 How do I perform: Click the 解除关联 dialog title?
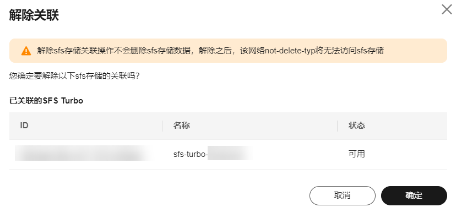[34, 15]
